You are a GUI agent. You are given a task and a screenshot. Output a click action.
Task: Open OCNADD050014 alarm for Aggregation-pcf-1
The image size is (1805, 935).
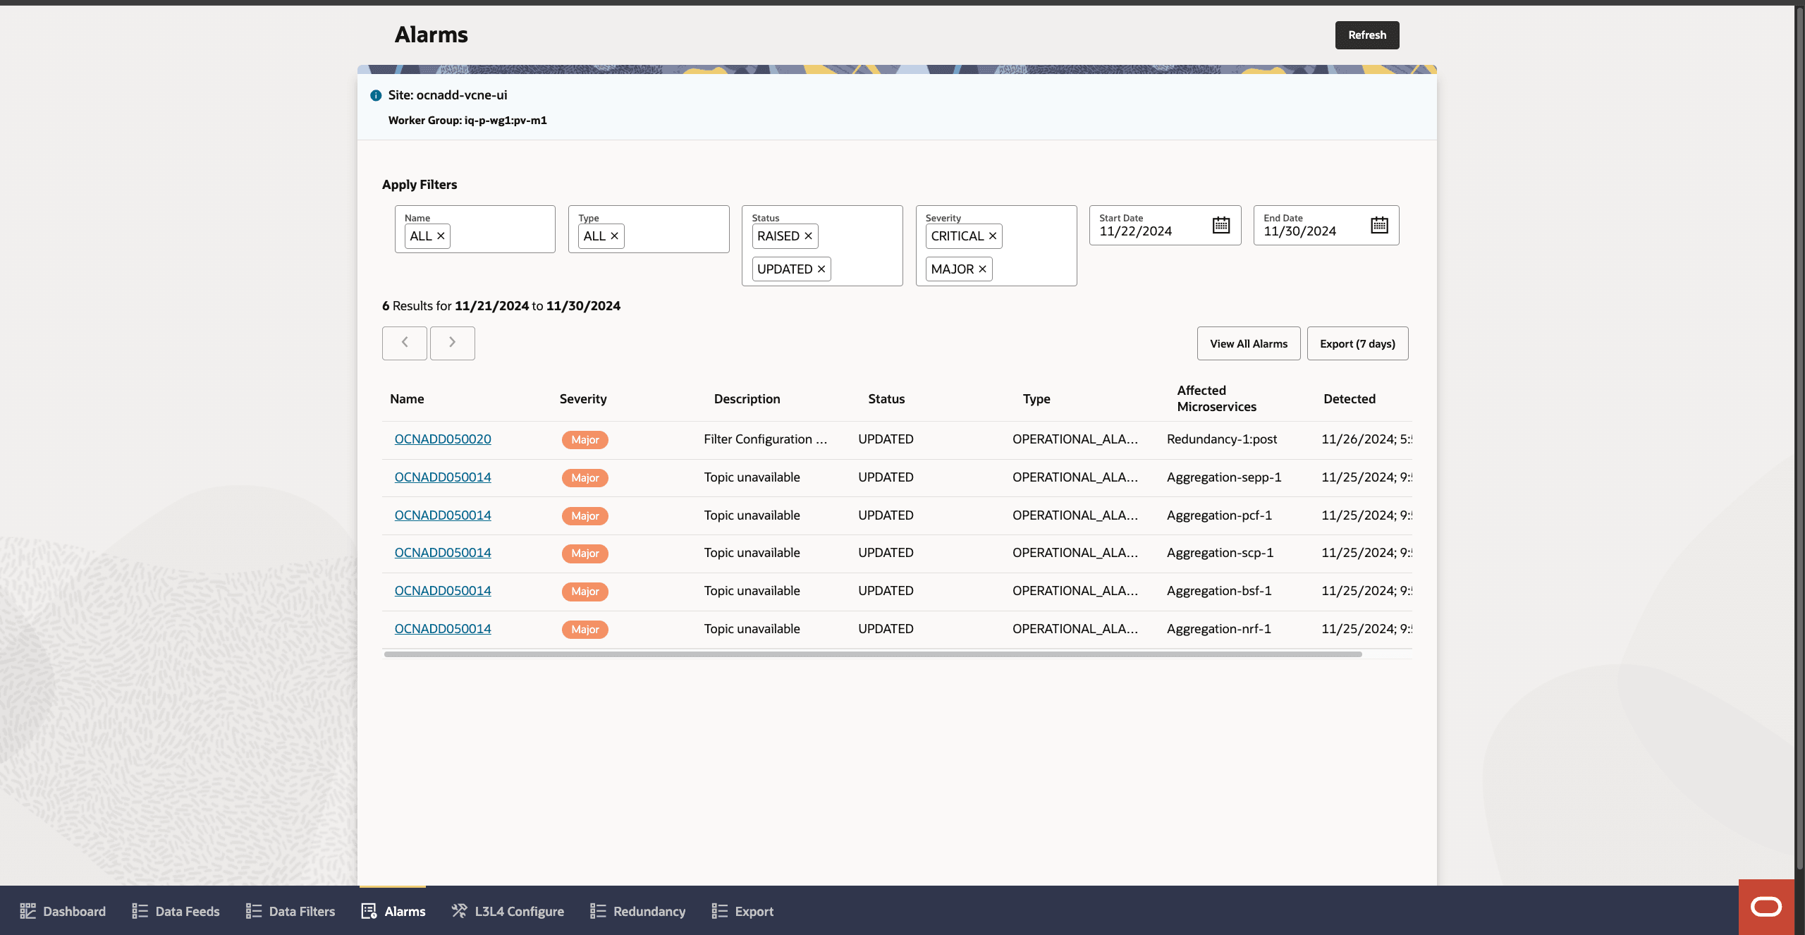pyautogui.click(x=443, y=515)
